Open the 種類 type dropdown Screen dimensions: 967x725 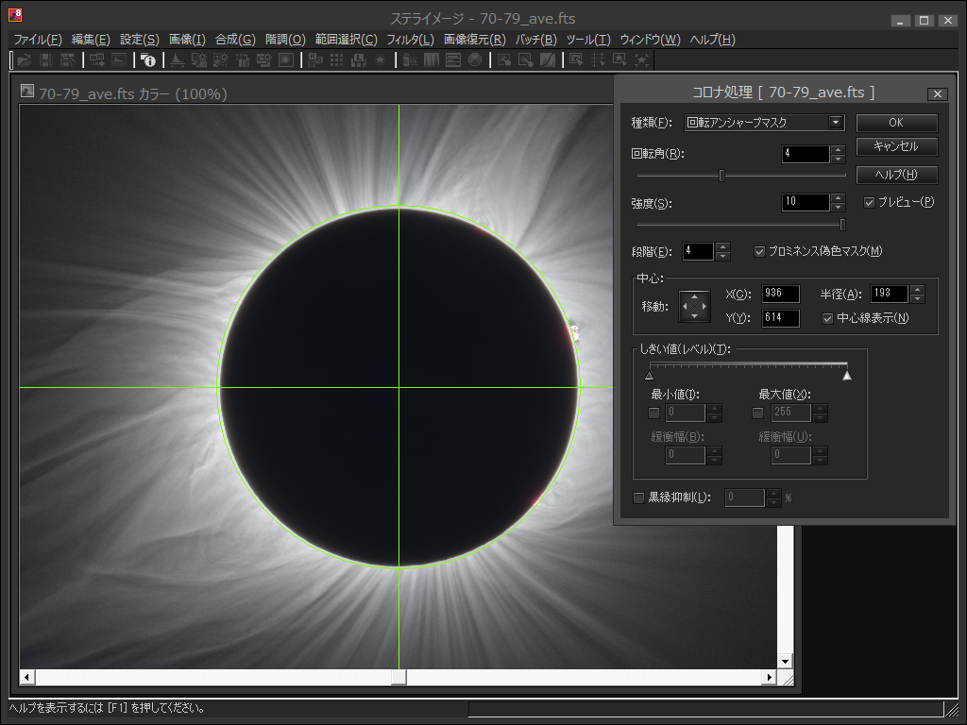click(836, 123)
